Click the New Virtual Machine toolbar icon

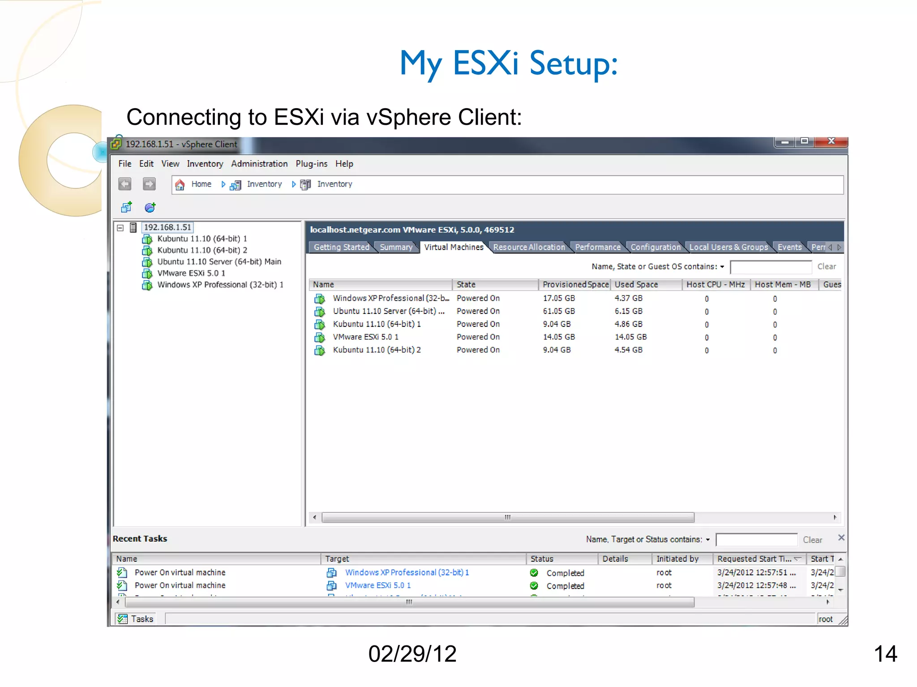coord(126,207)
